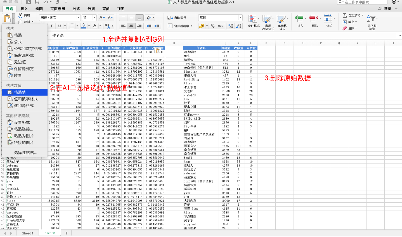This screenshot has width=402, height=237.
Task: Click the increase decimal places icon
Action: [230, 26]
